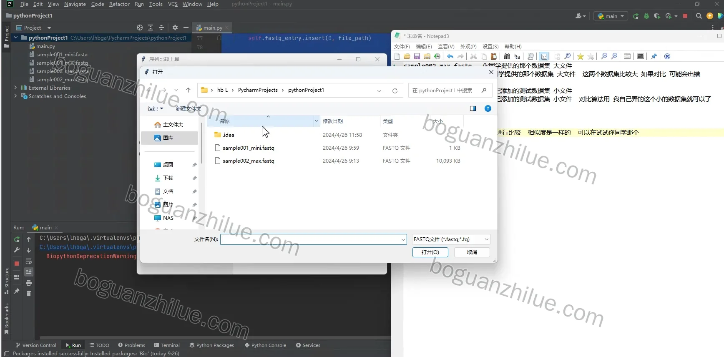Rerun main from PyCharm's top toolbar
The height and width of the screenshot is (357, 724).
(x=636, y=16)
